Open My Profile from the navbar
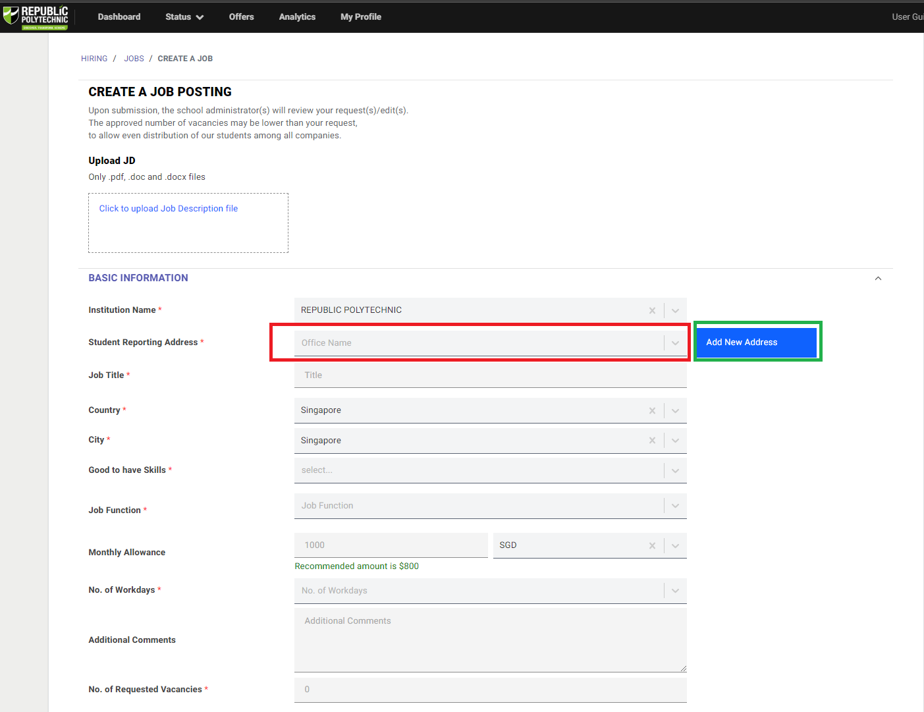924x712 pixels. click(x=361, y=17)
